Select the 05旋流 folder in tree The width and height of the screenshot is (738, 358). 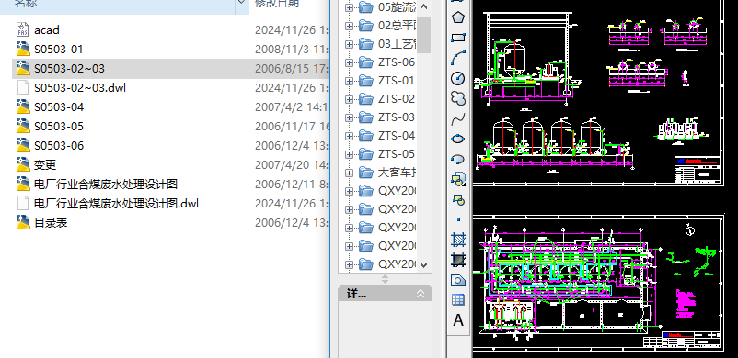pyautogui.click(x=397, y=7)
